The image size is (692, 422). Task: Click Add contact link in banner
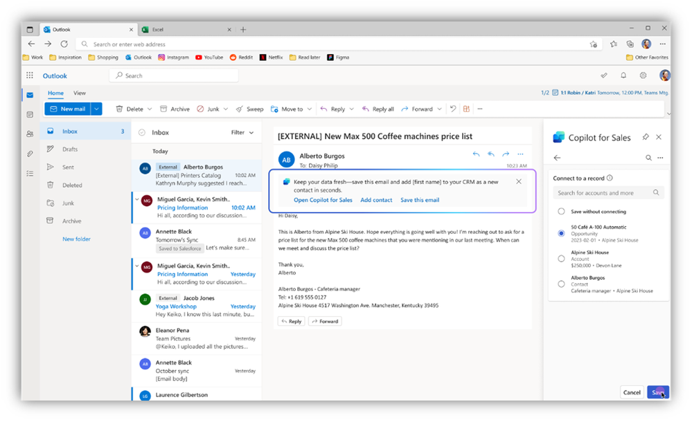[x=376, y=200]
